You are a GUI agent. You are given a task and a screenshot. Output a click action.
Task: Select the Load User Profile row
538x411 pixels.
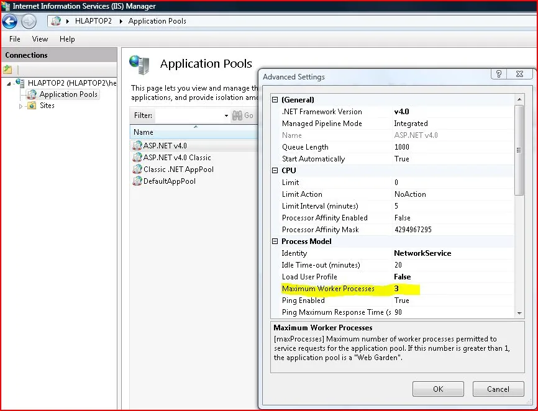(x=397, y=277)
